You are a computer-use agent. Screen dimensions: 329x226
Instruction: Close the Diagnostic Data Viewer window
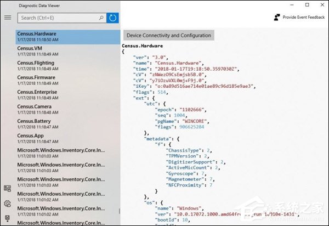coord(322,5)
